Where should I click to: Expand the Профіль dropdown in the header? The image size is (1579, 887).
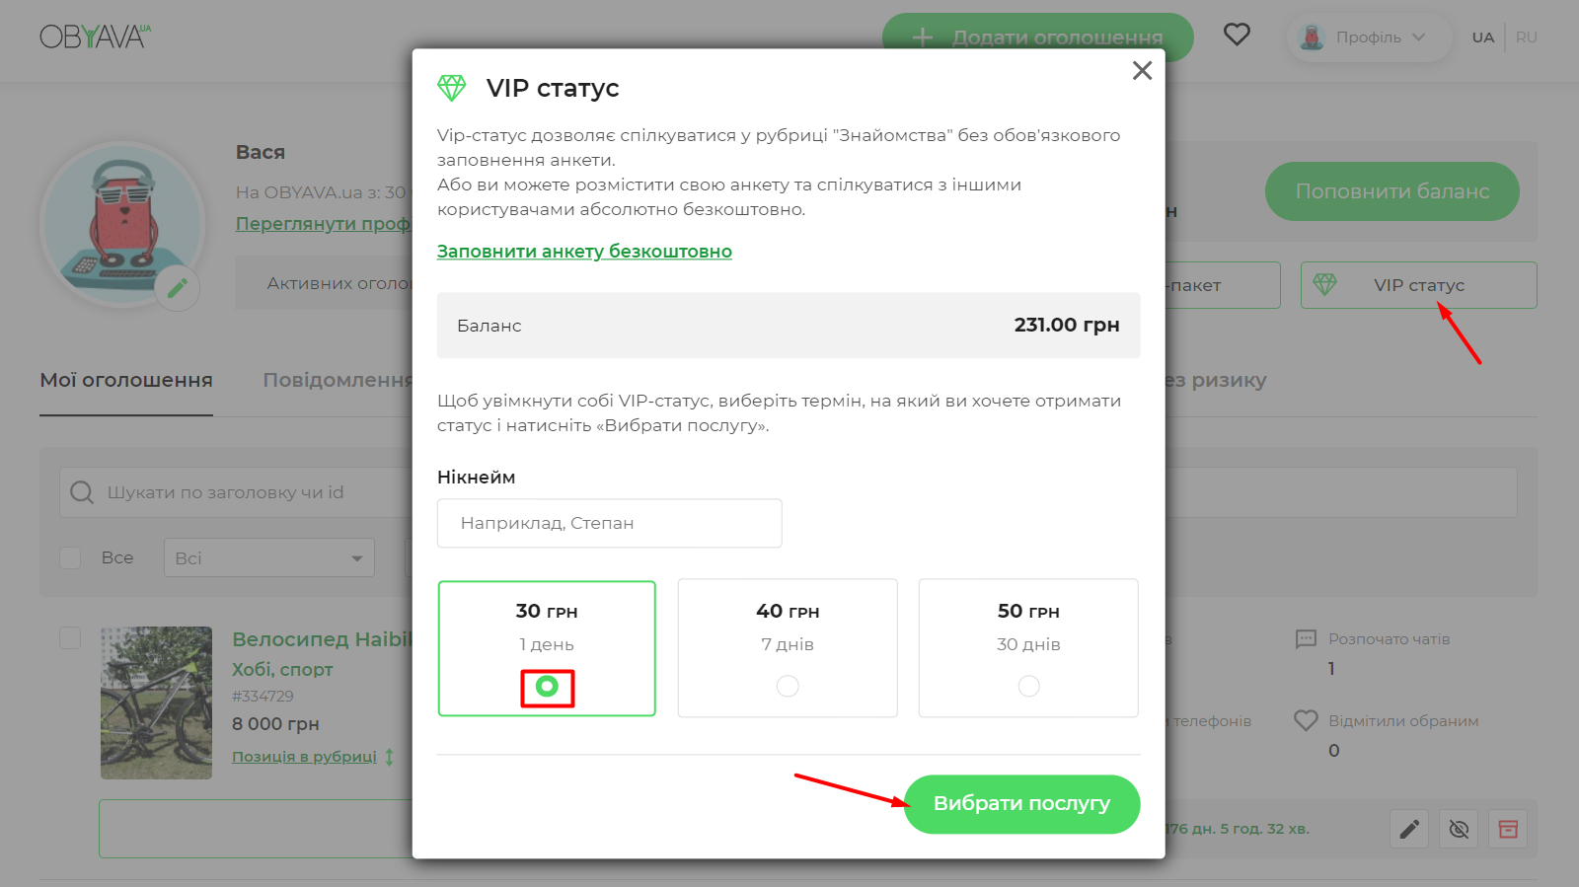pos(1369,37)
